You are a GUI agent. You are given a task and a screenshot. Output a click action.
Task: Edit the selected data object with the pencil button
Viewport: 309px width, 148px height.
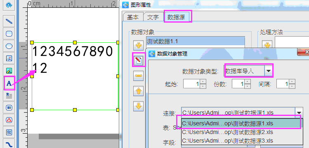click(138, 60)
